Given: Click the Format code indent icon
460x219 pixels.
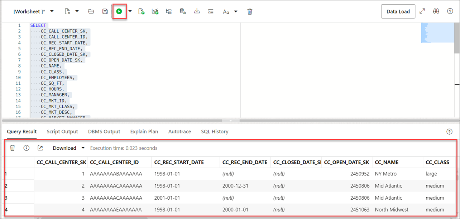Looking at the screenshot, I should point(211,11).
